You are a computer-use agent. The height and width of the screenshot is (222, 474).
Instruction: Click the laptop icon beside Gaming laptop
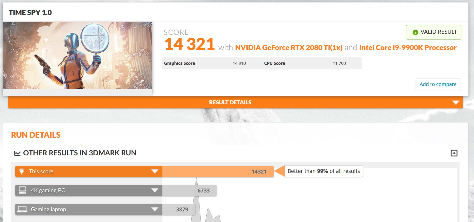[22, 209]
